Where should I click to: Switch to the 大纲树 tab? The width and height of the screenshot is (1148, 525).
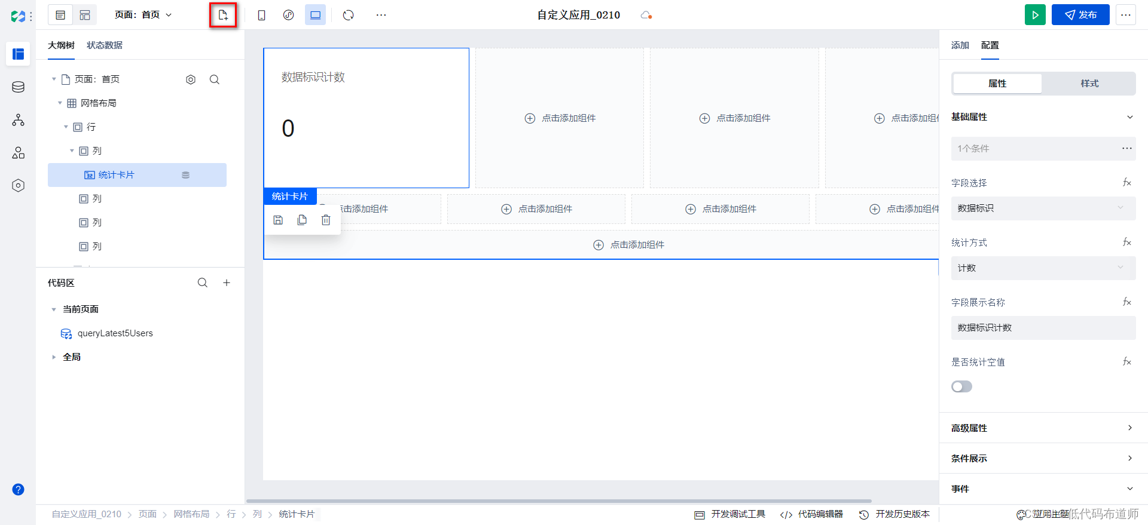(x=61, y=45)
